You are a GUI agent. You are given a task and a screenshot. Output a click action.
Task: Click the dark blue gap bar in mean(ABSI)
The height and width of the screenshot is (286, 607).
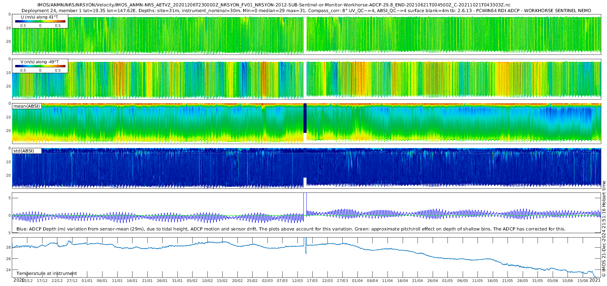pos(305,118)
